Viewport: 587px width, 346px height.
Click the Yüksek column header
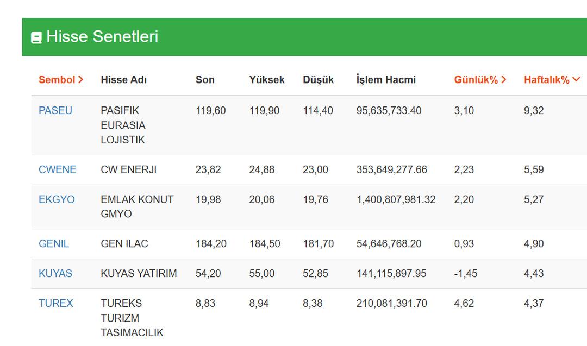267,80
